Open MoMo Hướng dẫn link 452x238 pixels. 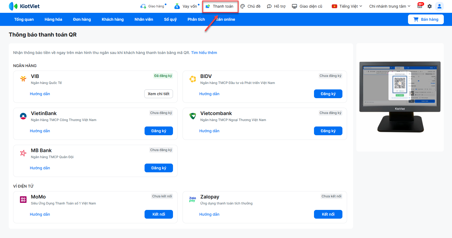[x=40, y=214]
